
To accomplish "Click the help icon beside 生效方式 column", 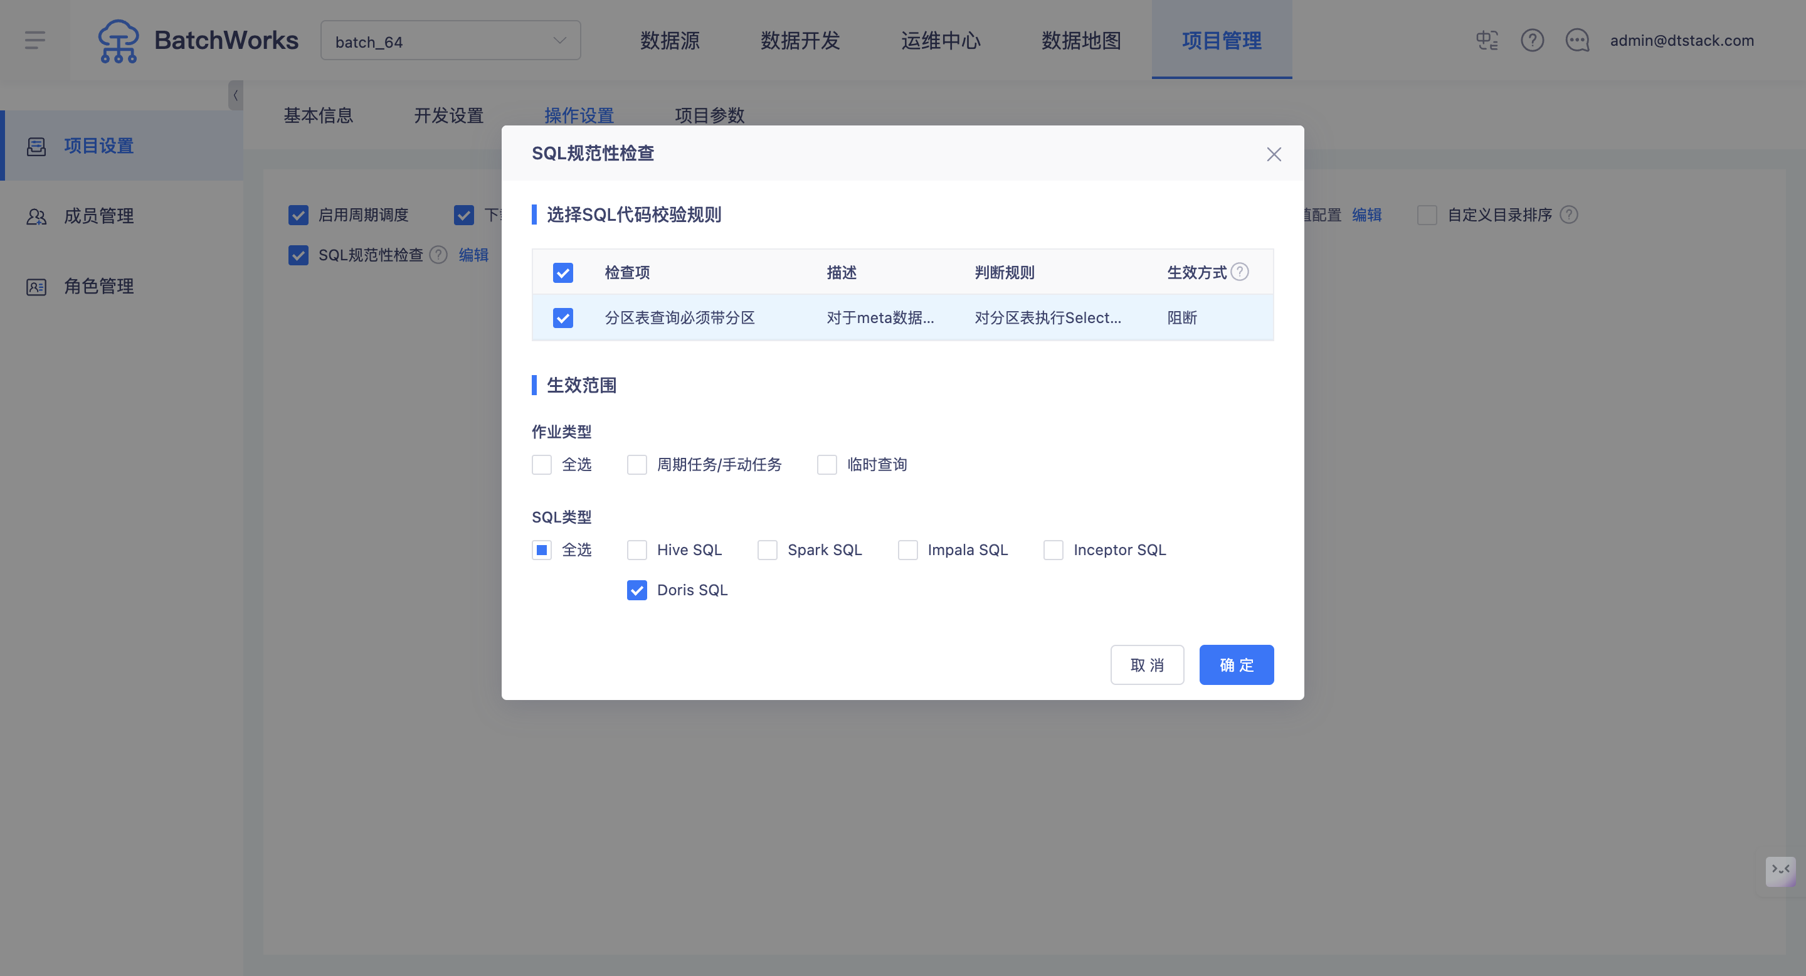I will point(1240,272).
